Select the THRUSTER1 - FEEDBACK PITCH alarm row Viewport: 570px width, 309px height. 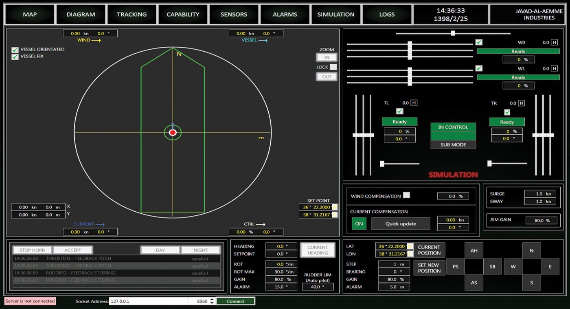pyautogui.click(x=116, y=259)
